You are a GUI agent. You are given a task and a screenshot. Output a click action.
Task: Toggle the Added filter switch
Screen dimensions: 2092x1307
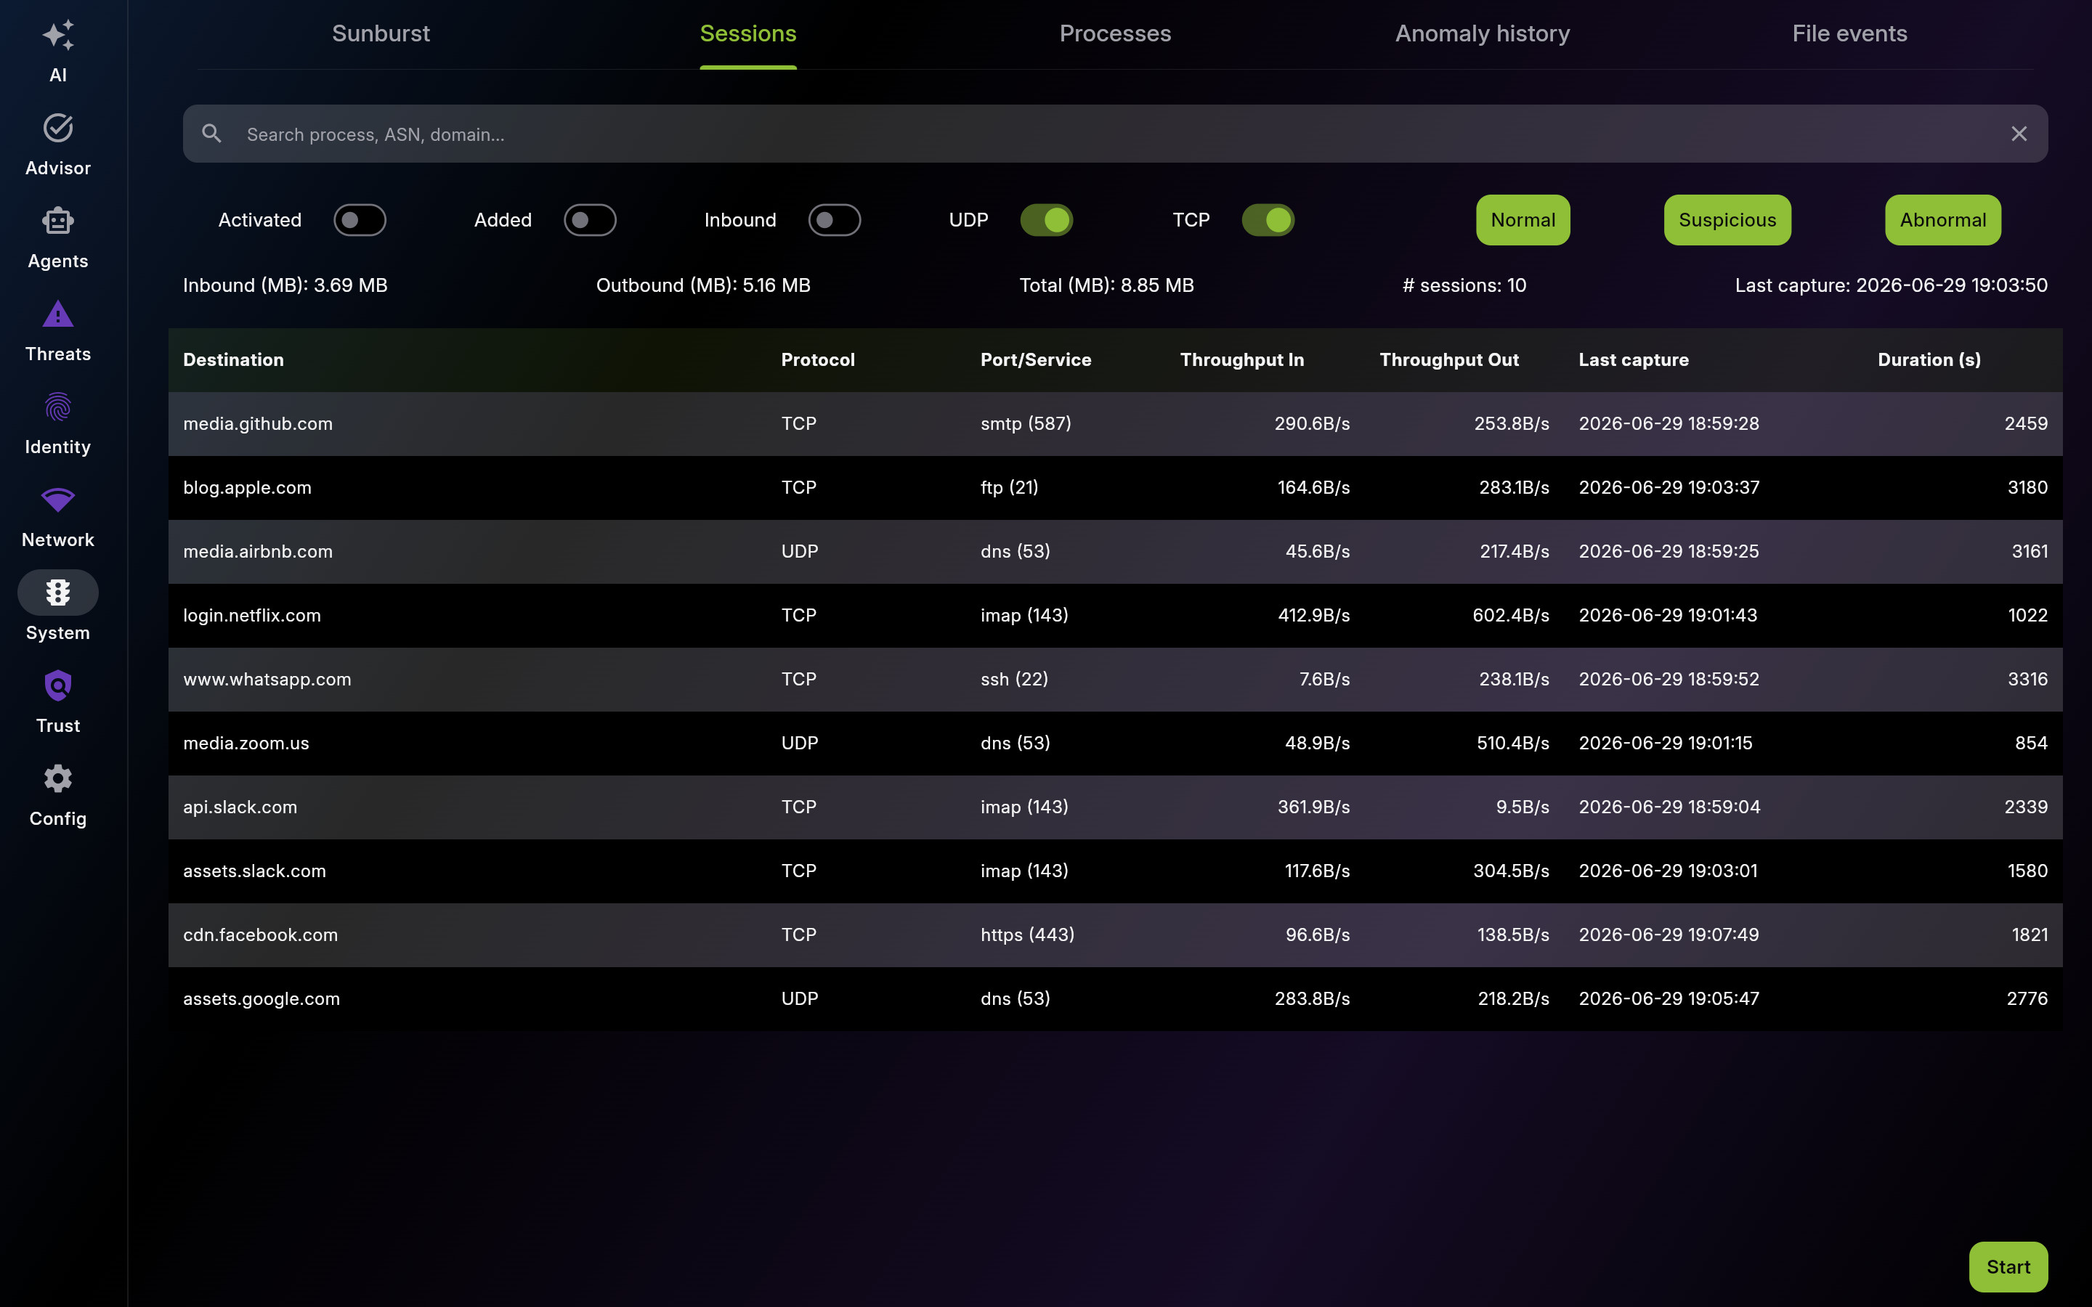590,221
